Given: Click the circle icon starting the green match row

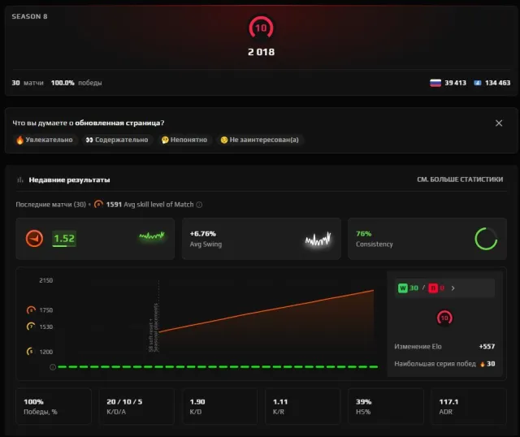Looking at the screenshot, I should click(52, 367).
